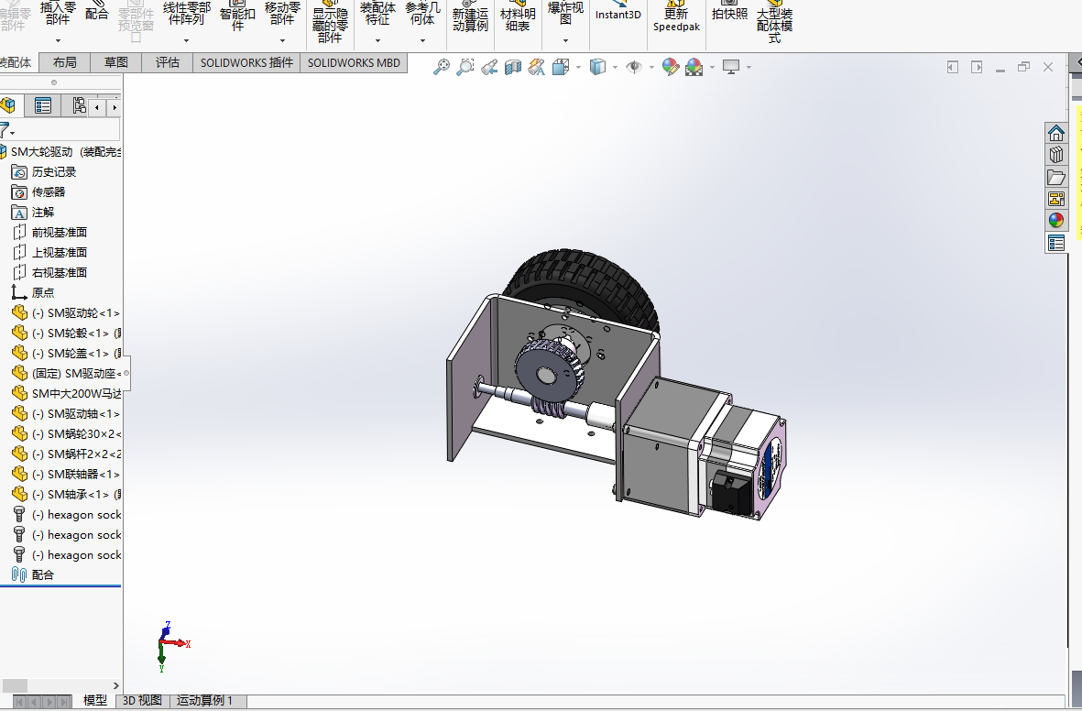Image resolution: width=1082 pixels, height=711 pixels.
Task: Open 插入零部件 dropdown arrow
Action: click(x=58, y=40)
